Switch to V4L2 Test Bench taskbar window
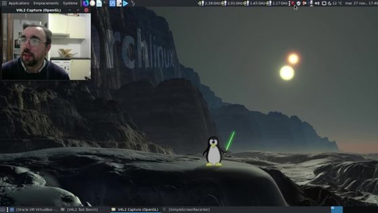The image size is (378, 213). 80,209
